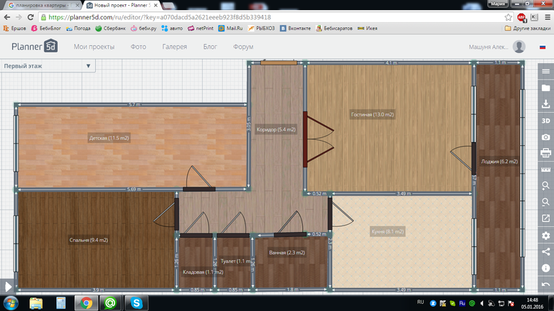Open language selector with Russian flag

(x=542, y=47)
